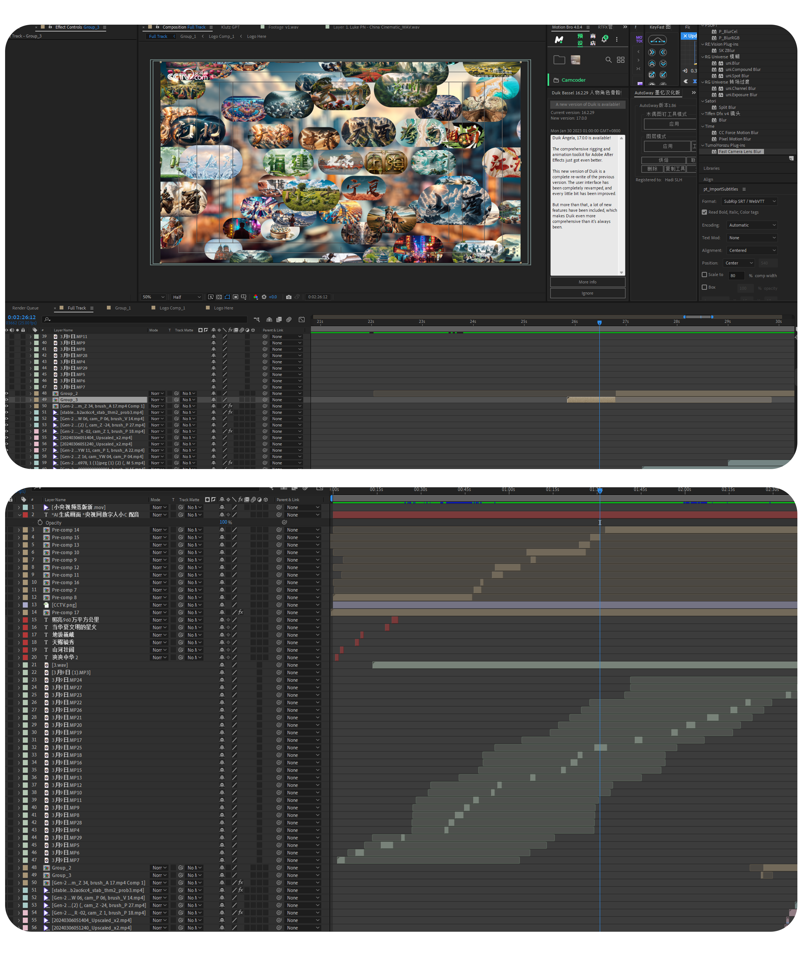
Task: Open parent dropdown for [CCTV.png] layer
Action: pyautogui.click(x=303, y=605)
